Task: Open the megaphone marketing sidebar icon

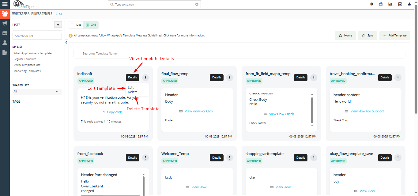Action: [x=5, y=23]
